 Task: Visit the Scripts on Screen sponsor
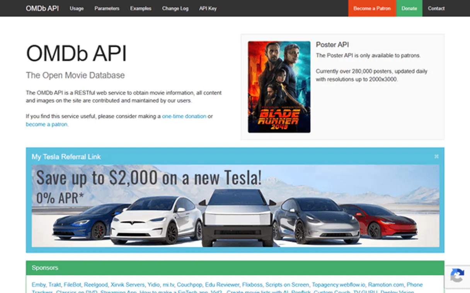coord(287,285)
